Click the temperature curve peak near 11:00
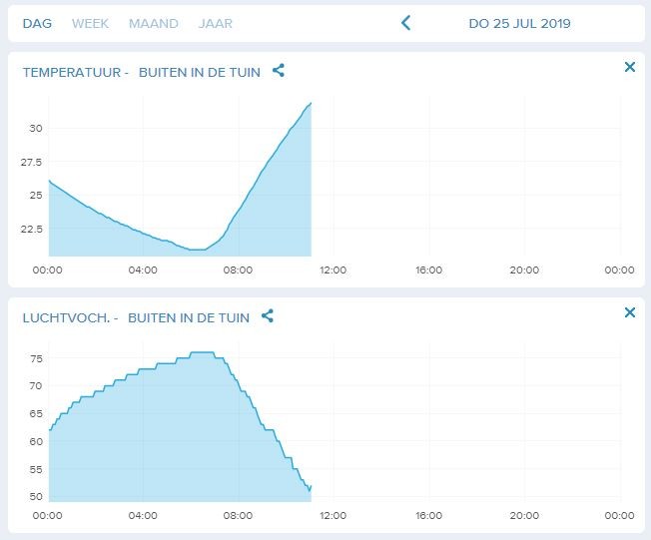651x540 pixels. point(311,104)
